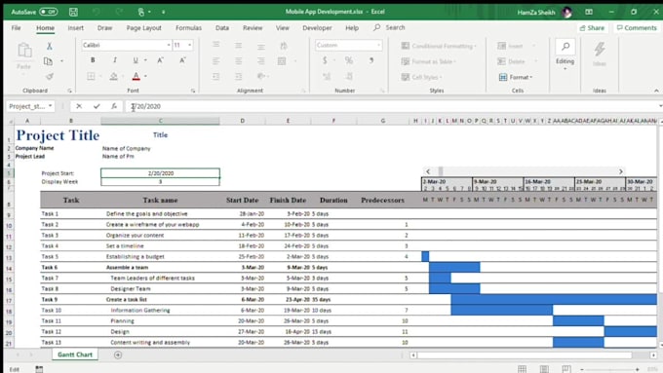663x373 pixels.
Task: Click the Middle Align icon
Action: click(239, 45)
